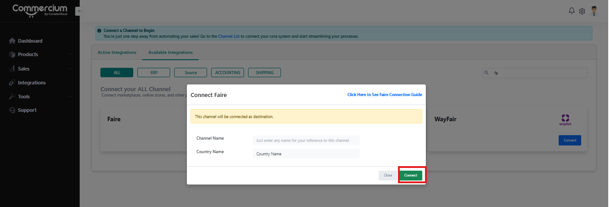
Task: Focus the Channel Name input field
Action: point(306,140)
